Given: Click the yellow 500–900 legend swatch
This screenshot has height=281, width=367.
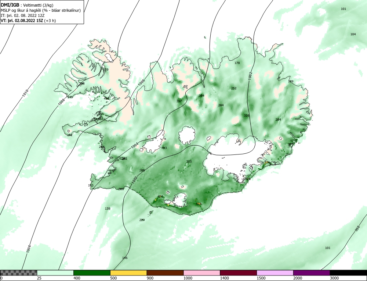Looking at the screenshot, I should click(x=128, y=273).
